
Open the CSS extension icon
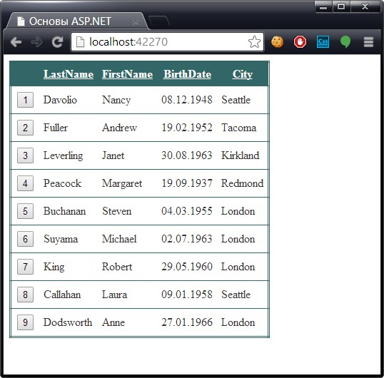[323, 42]
